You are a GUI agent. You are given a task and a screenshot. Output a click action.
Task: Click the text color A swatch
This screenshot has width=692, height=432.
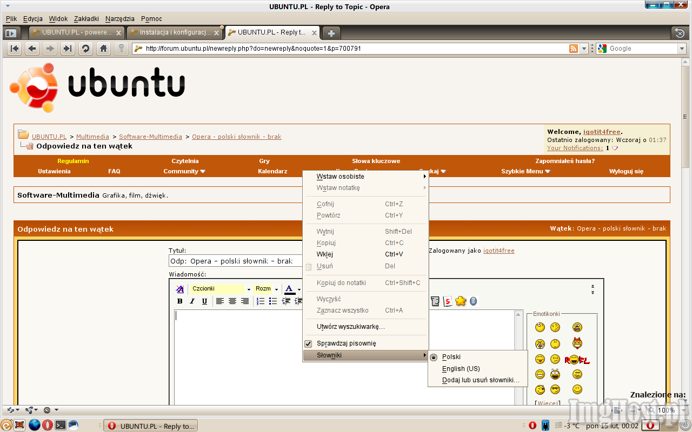289,289
